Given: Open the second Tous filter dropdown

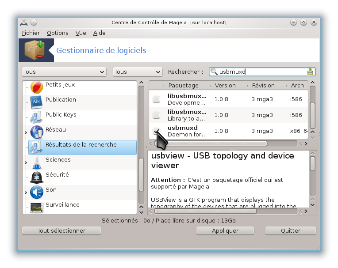Looking at the screenshot, I should click(x=138, y=72).
